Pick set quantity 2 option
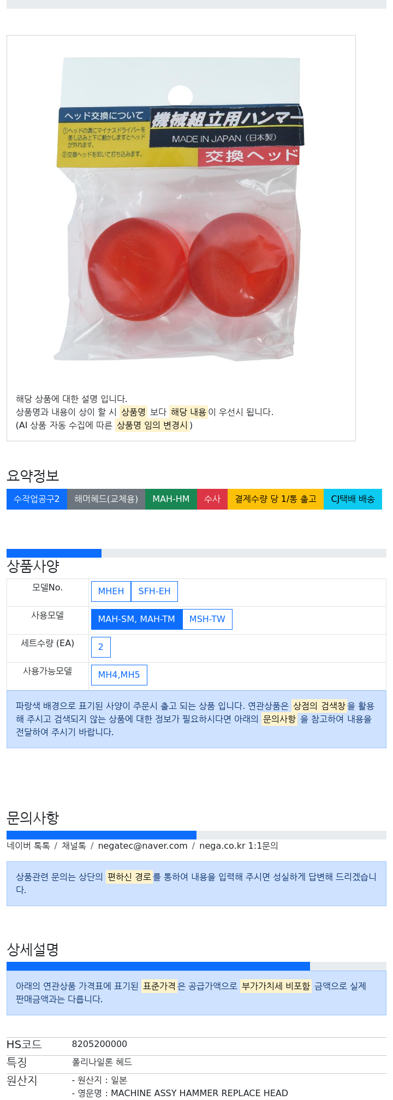Screen dimensions: 393x1100 pyautogui.click(x=101, y=647)
